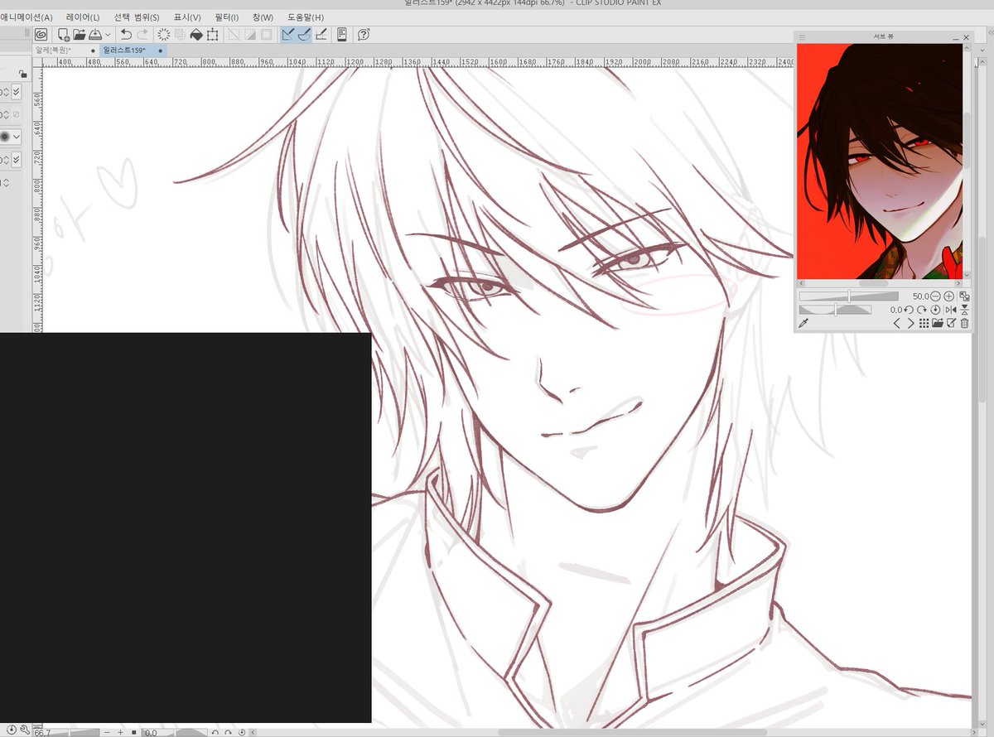
Task: Redo the undone action
Action: 142,35
